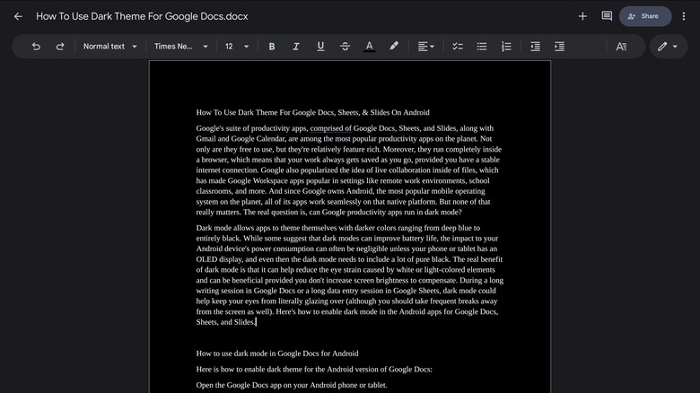Screen dimensions: 700x393
Task: Place cursor after "Sheets, and Slides."
Action: pyautogui.click(x=256, y=322)
